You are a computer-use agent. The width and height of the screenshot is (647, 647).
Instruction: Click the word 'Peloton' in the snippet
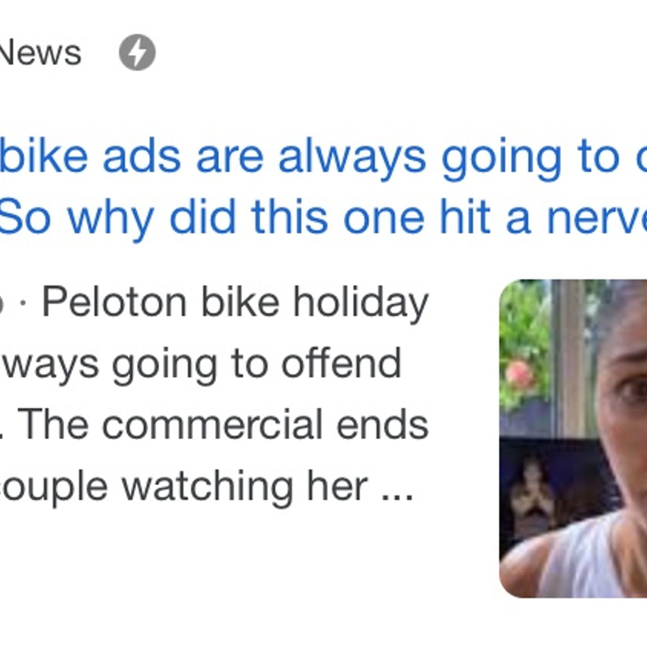(x=114, y=303)
